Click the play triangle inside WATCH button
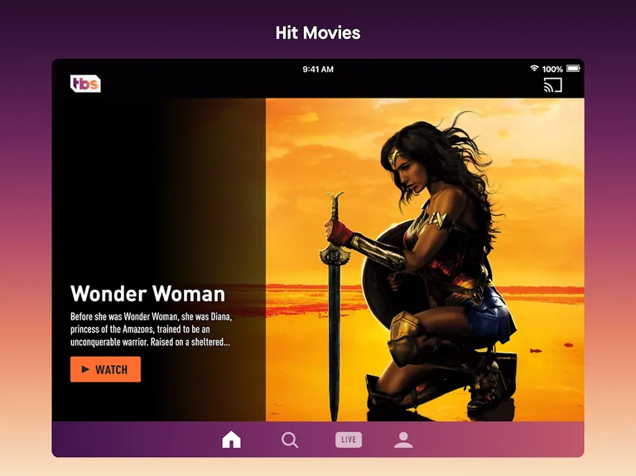 tap(85, 369)
